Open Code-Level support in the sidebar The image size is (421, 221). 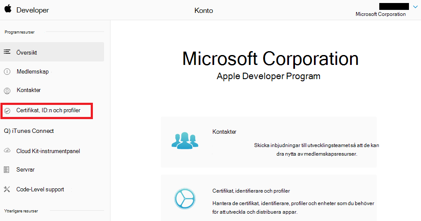(x=40, y=190)
